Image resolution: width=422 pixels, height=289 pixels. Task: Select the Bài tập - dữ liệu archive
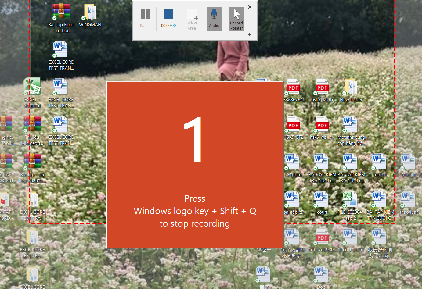pyautogui.click(x=32, y=168)
